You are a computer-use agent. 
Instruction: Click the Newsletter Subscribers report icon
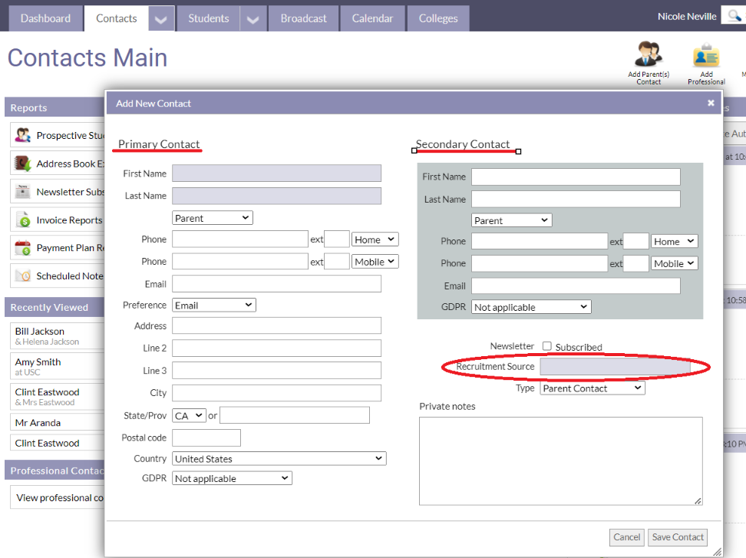tap(22, 192)
